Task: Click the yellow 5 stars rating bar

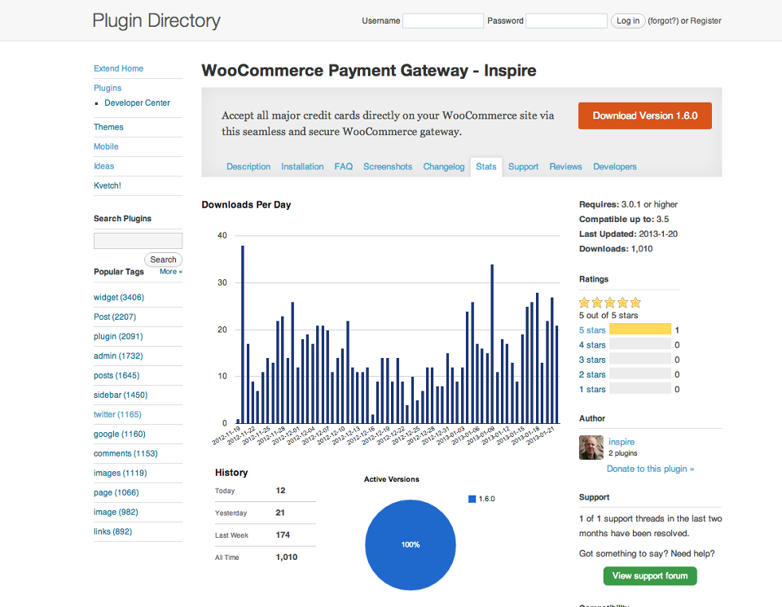Action: (x=640, y=330)
